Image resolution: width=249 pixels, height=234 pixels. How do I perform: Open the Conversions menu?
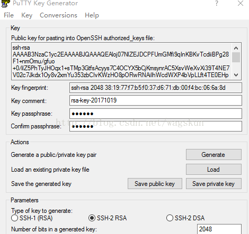coord(58,15)
